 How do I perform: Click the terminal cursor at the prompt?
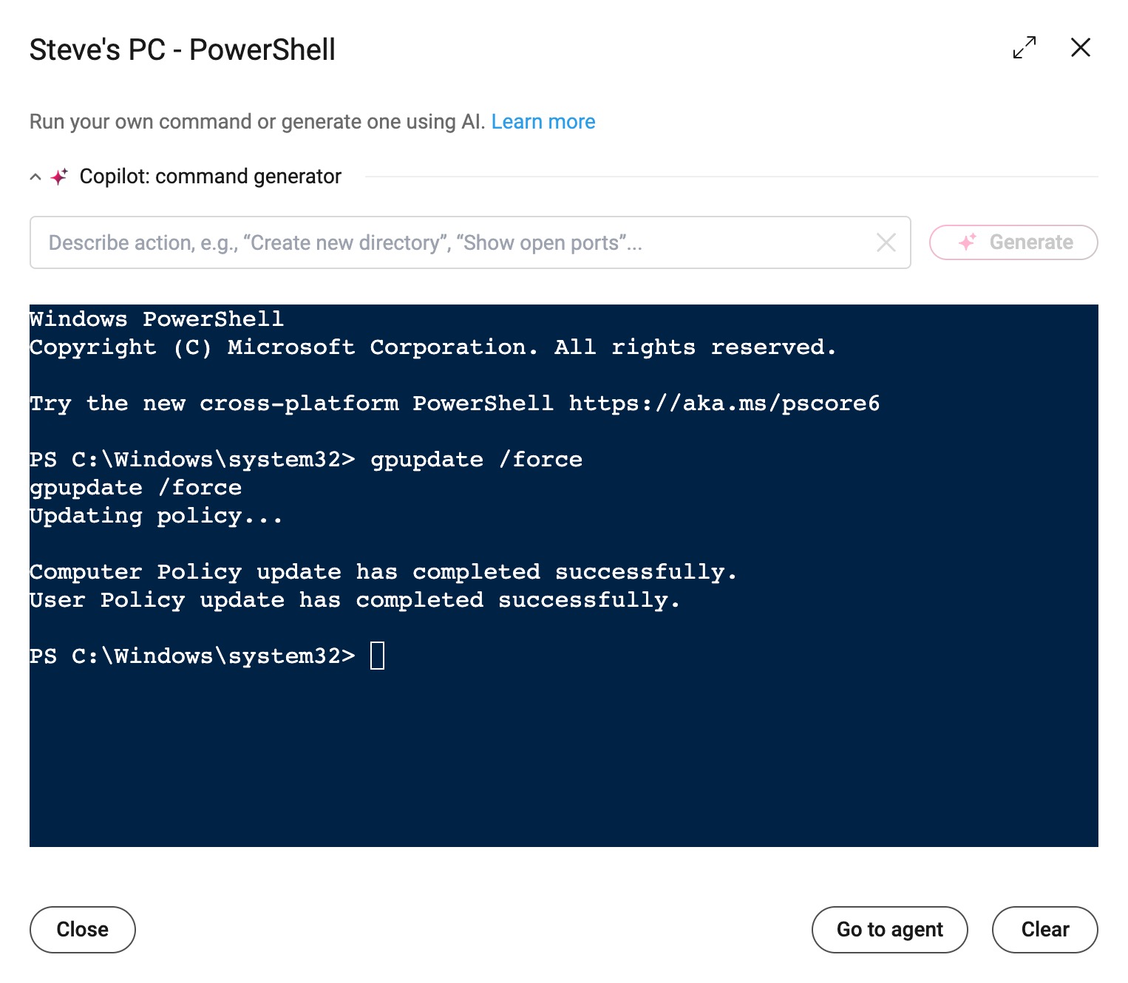coord(377,656)
